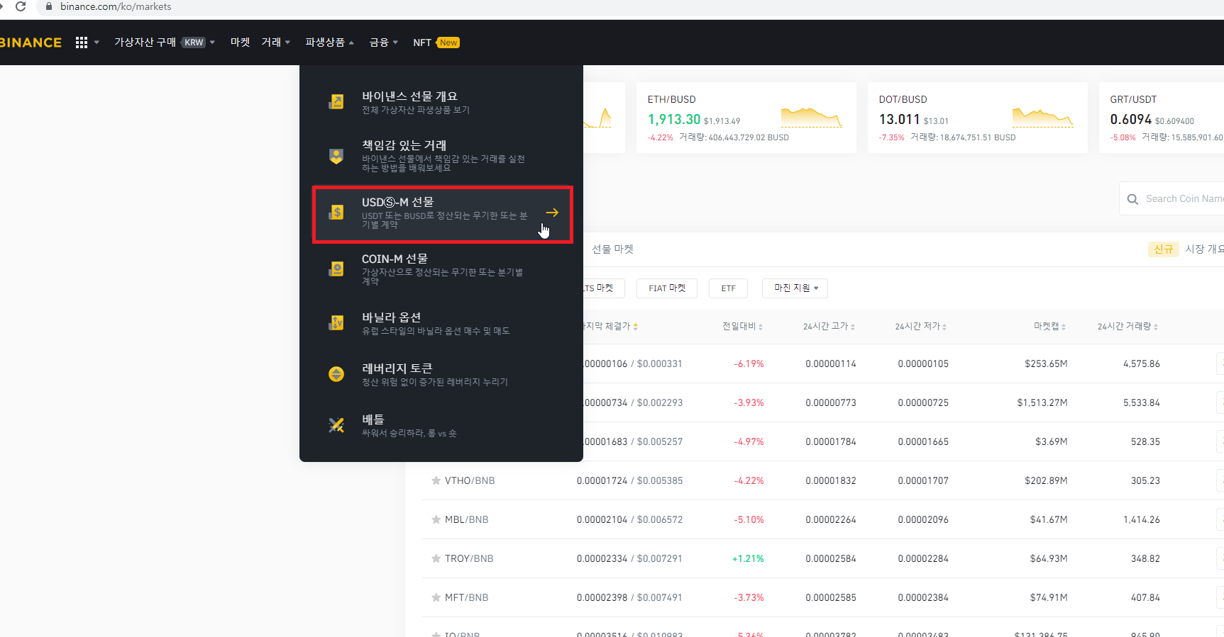Expand the 금융 dropdown menu

pyautogui.click(x=384, y=43)
